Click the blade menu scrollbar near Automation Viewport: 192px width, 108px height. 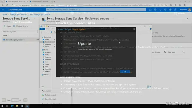pos(72,92)
